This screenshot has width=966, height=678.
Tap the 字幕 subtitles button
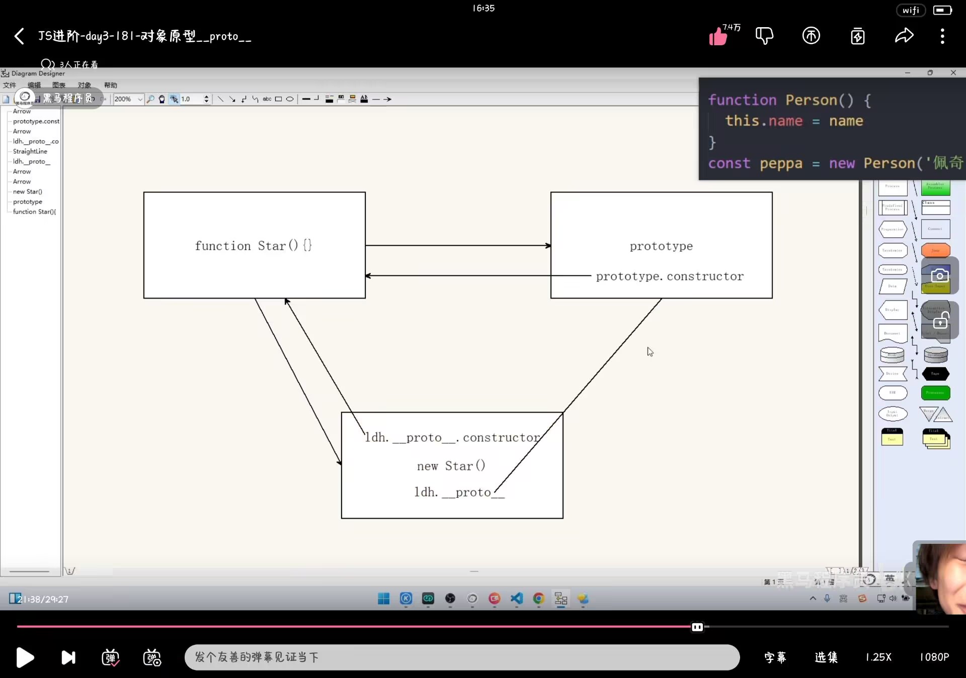point(775,657)
